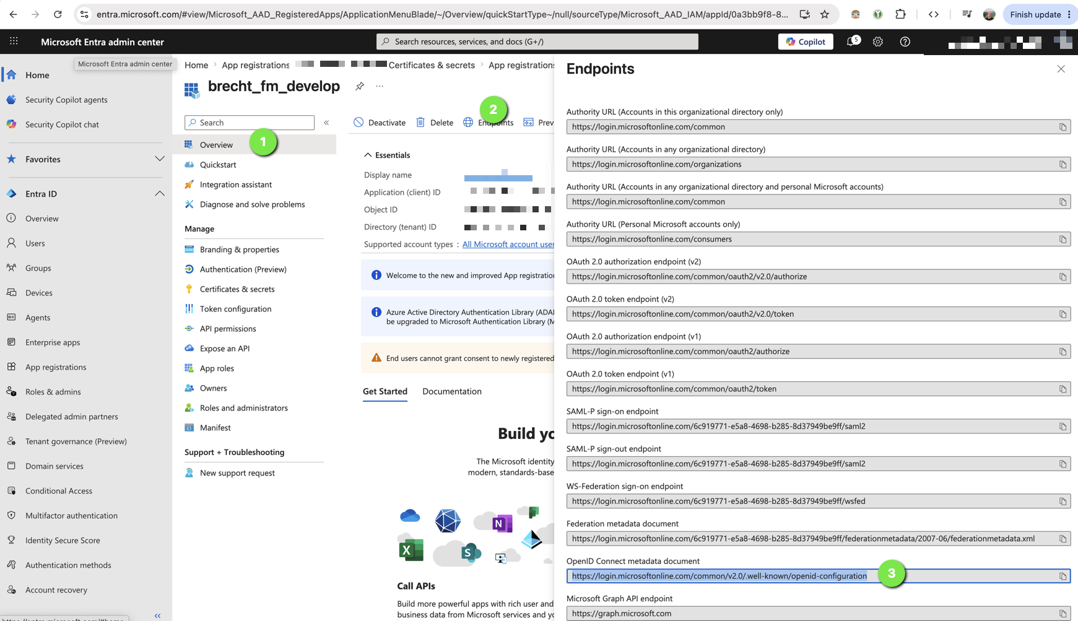This screenshot has width=1078, height=621.
Task: Copy the SAML-P sign-on endpoint URL
Action: (x=1063, y=427)
